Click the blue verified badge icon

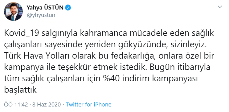68,8
